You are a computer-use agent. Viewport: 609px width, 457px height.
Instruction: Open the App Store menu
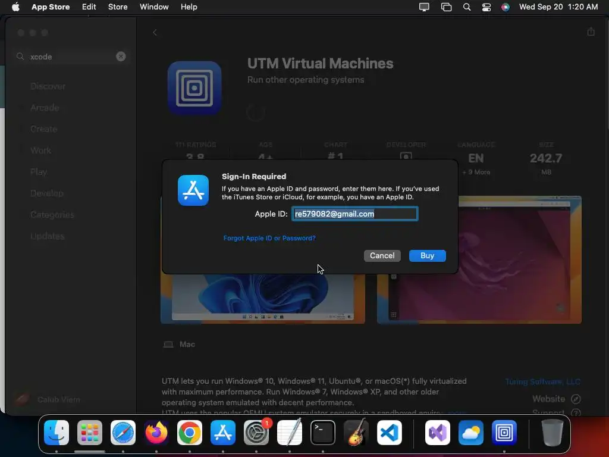51,7
